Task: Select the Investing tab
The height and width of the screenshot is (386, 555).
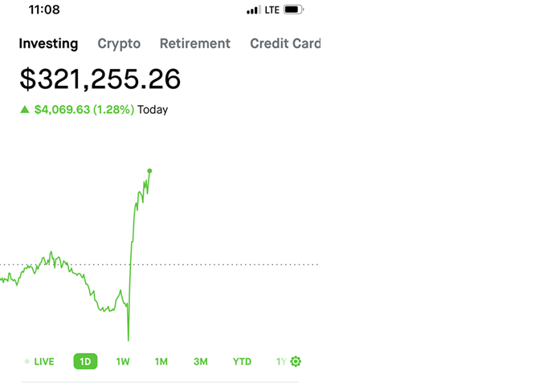Action: pos(48,43)
